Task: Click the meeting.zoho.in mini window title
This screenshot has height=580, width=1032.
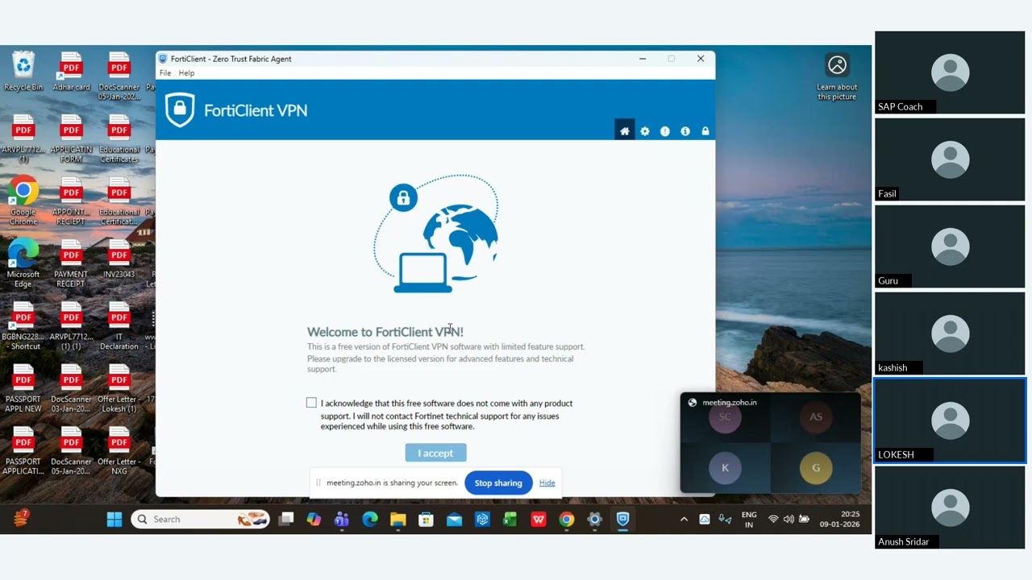Action: [729, 403]
